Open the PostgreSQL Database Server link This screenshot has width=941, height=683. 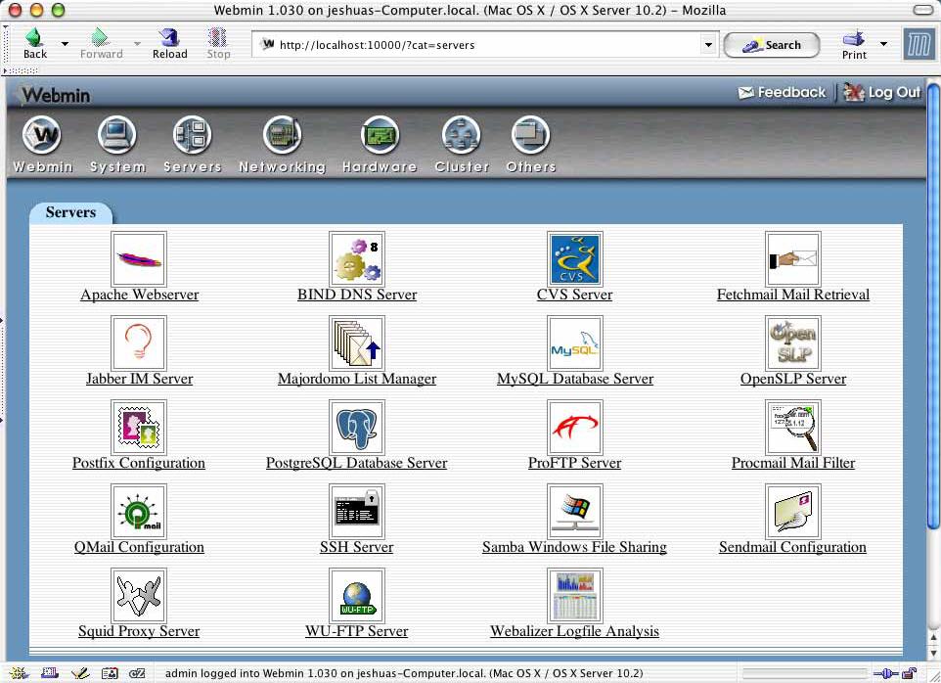point(356,463)
